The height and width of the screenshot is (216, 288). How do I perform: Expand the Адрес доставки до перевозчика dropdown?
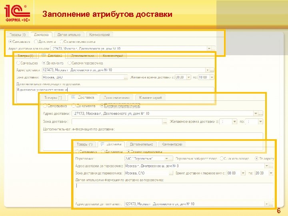coord(267,166)
